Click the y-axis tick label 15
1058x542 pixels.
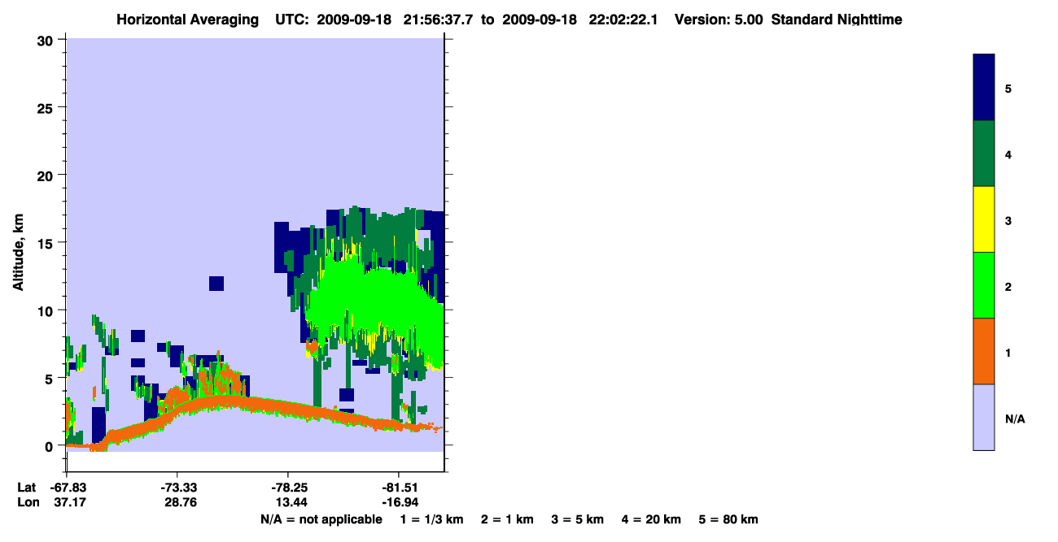point(46,243)
